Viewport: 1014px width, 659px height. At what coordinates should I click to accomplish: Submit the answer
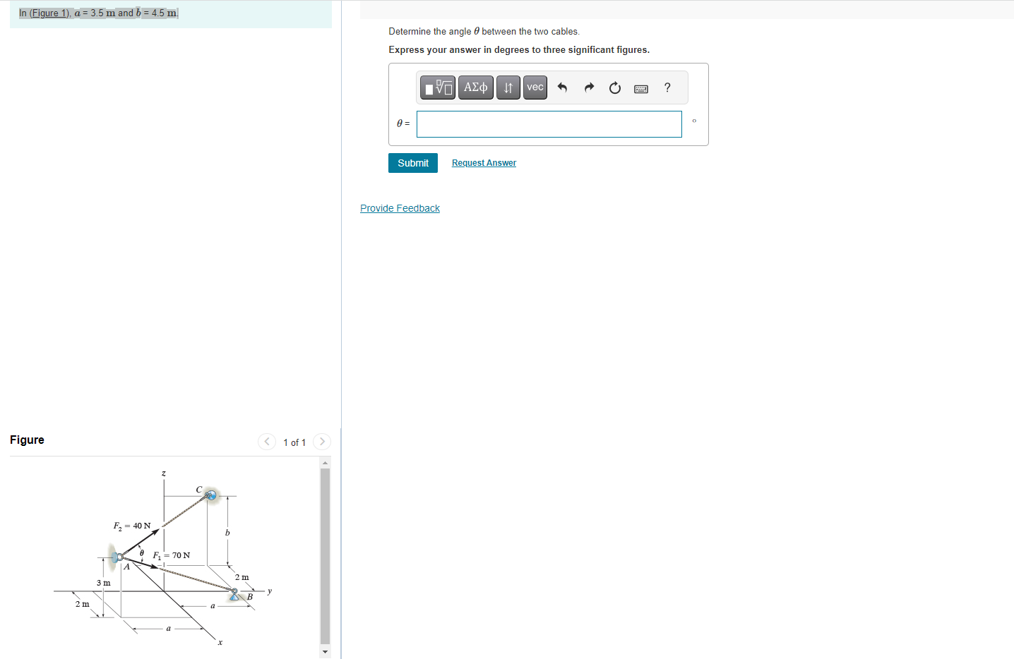[412, 162]
